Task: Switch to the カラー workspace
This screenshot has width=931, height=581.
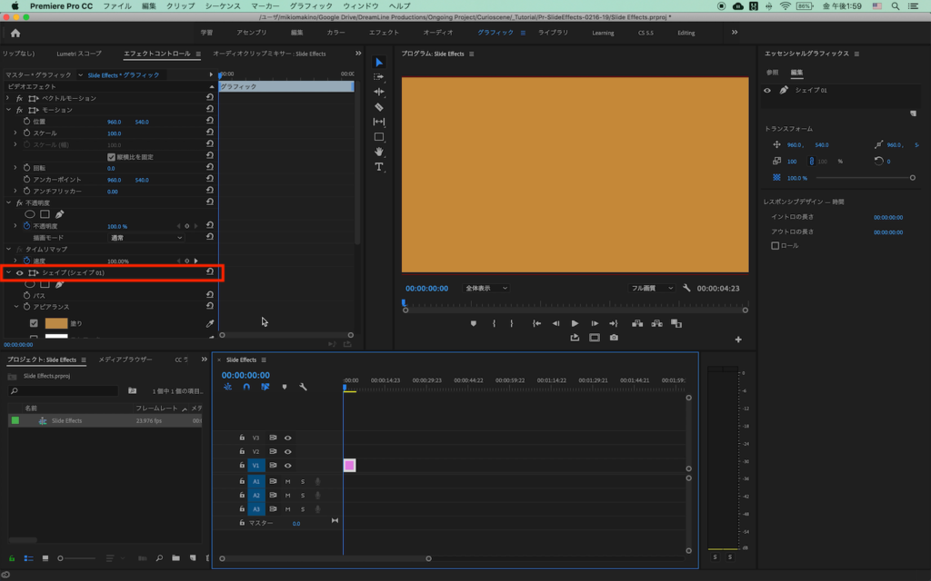Action: [x=335, y=33]
